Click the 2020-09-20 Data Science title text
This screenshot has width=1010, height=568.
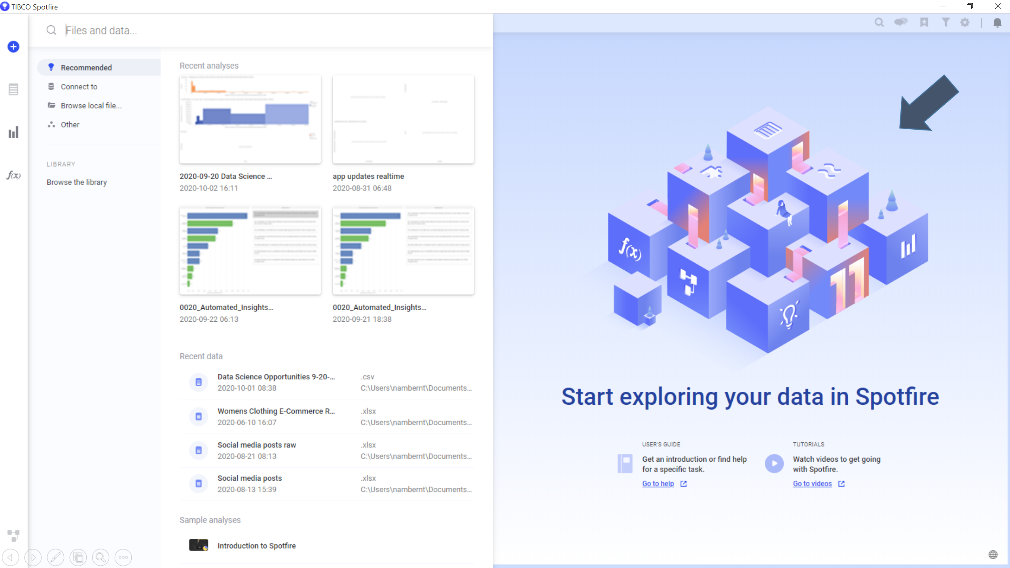tap(225, 176)
